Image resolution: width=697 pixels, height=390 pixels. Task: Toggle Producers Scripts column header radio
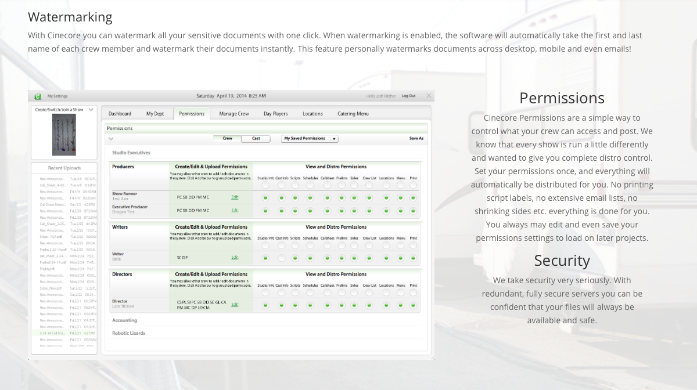point(295,186)
